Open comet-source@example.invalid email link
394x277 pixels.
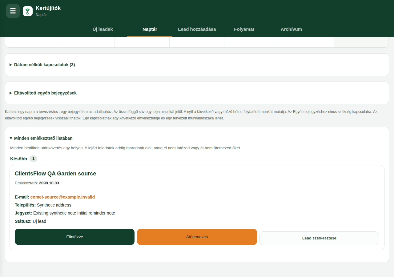click(62, 197)
